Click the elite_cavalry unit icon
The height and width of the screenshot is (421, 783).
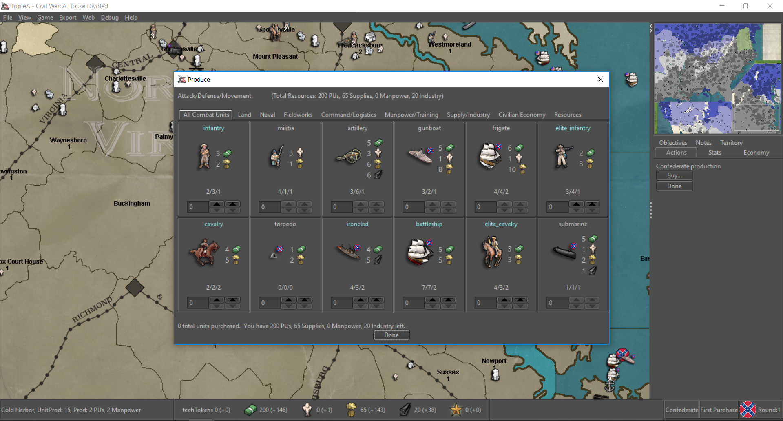(492, 252)
